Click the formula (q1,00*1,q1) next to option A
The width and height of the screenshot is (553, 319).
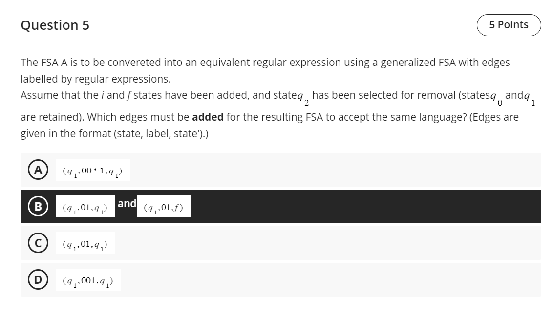pyautogui.click(x=92, y=170)
